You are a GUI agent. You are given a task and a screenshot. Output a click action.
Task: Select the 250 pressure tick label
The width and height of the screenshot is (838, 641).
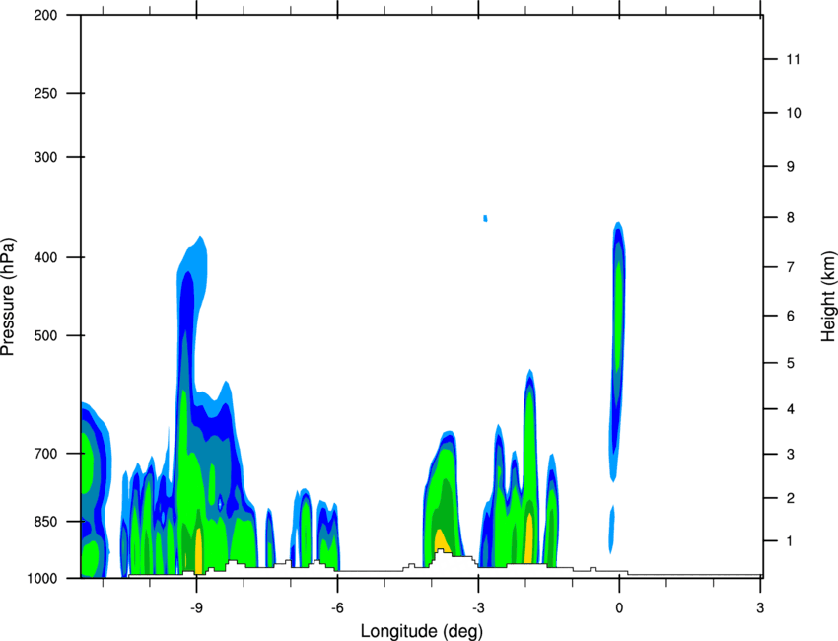pos(45,93)
